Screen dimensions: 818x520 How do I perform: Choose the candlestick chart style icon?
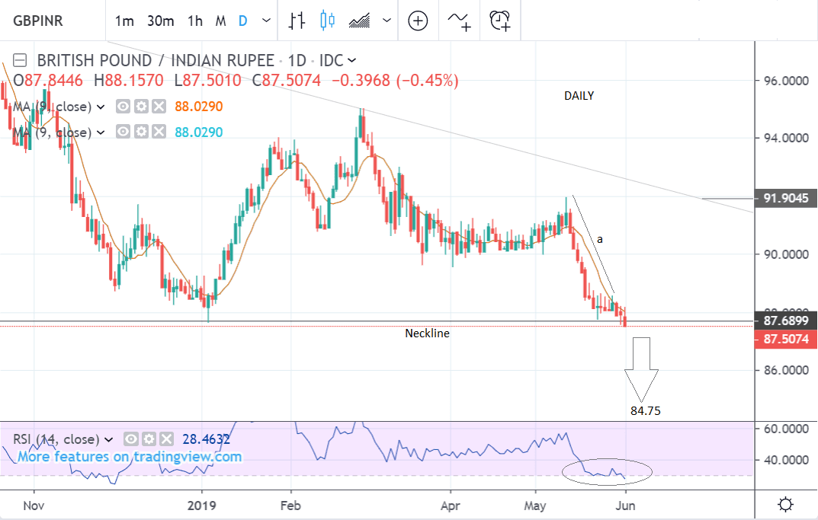pos(328,21)
